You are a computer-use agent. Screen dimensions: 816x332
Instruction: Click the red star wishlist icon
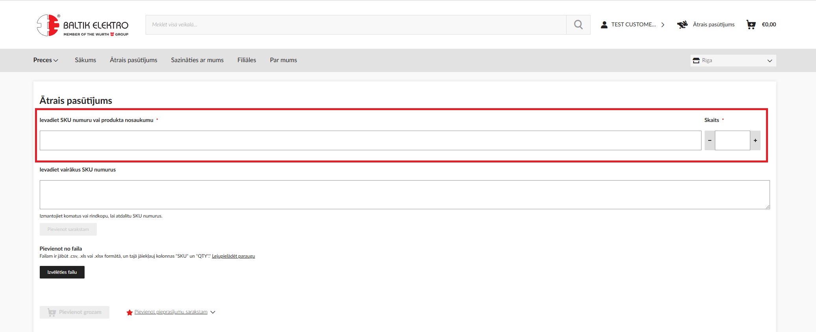tap(129, 312)
